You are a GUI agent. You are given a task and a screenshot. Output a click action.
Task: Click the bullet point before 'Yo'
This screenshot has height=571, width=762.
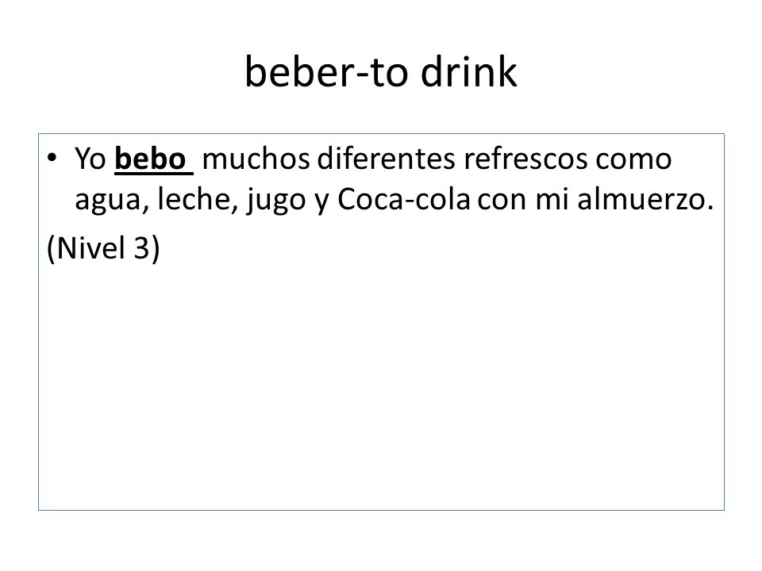click(52, 158)
